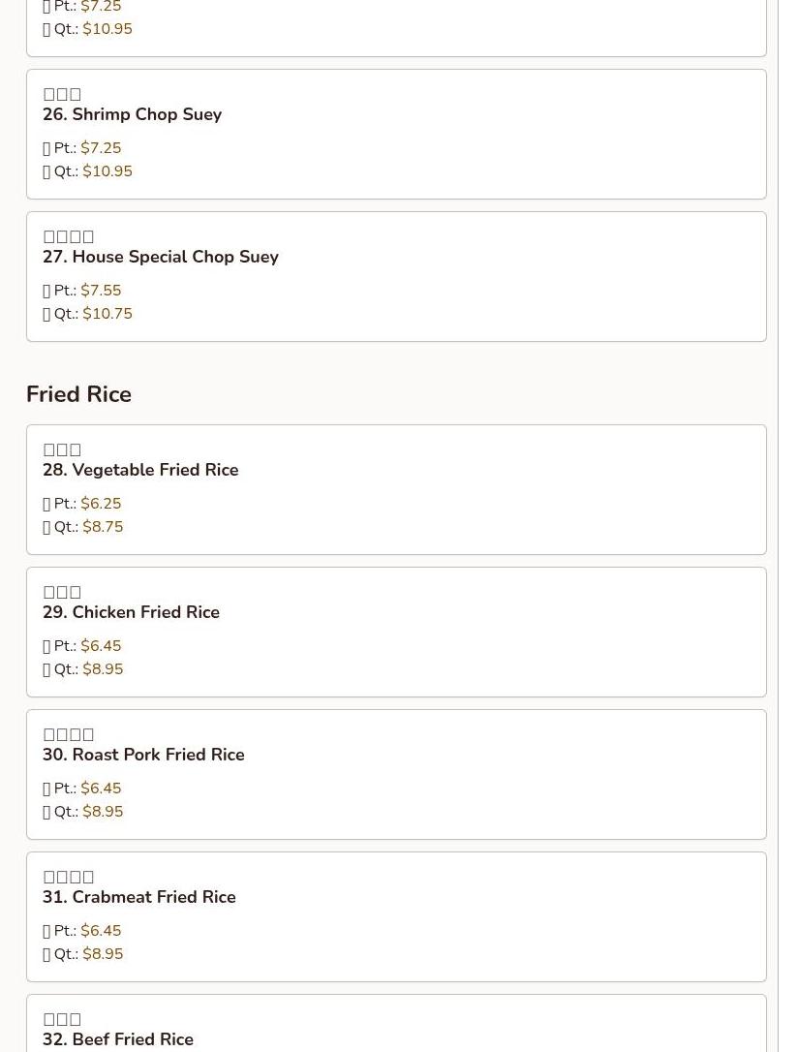This screenshot has width=798, height=1052.
Task: Pick the quart price of Shrimp Chop Suey
Action: pyautogui.click(x=107, y=171)
